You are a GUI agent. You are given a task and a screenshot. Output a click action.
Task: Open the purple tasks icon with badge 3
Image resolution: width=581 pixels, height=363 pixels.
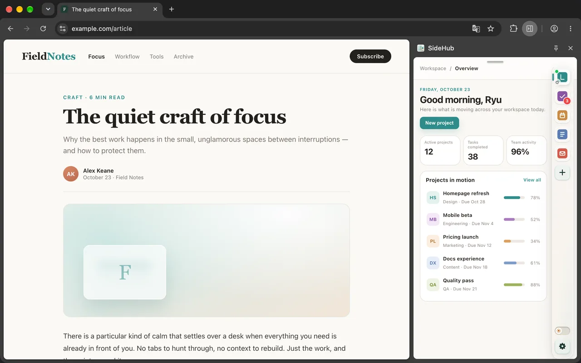click(x=562, y=96)
